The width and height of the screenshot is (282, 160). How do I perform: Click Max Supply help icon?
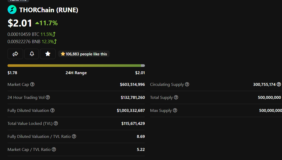(x=175, y=110)
